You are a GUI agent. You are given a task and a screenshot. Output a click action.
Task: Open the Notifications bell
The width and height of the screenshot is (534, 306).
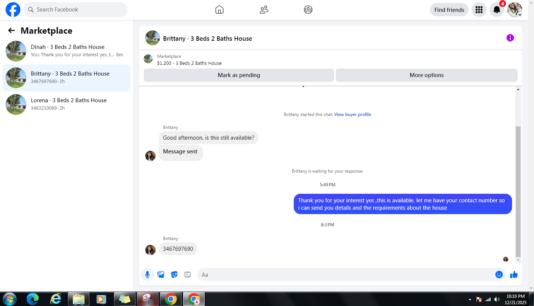497,10
